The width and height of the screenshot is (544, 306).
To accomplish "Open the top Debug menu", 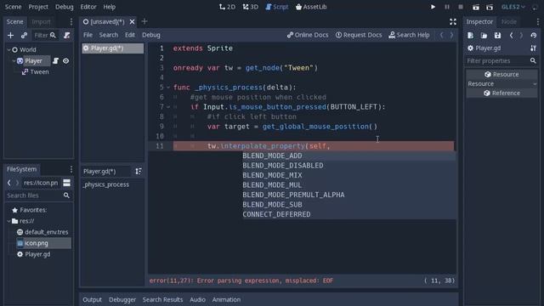I will tap(65, 7).
